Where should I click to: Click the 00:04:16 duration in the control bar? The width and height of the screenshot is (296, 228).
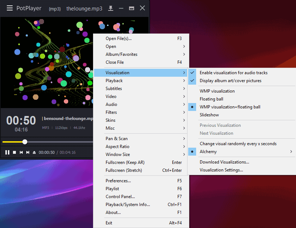tap(67, 152)
